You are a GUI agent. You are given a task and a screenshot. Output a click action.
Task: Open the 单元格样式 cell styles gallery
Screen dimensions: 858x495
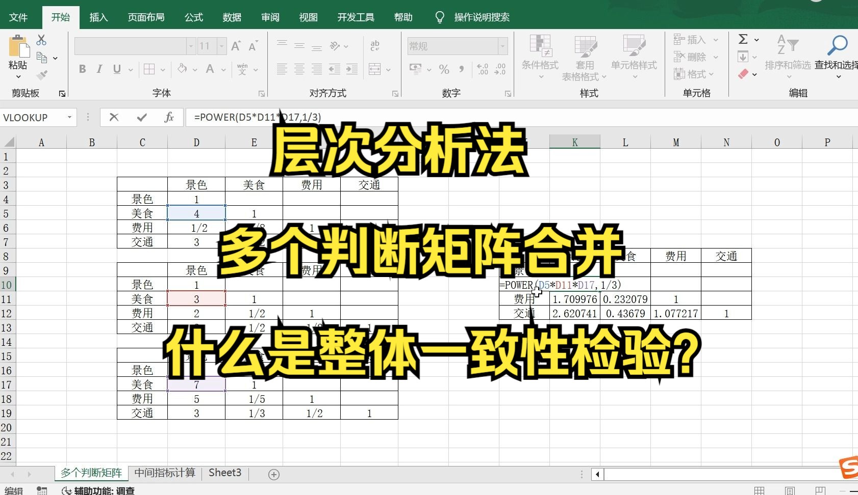point(634,57)
